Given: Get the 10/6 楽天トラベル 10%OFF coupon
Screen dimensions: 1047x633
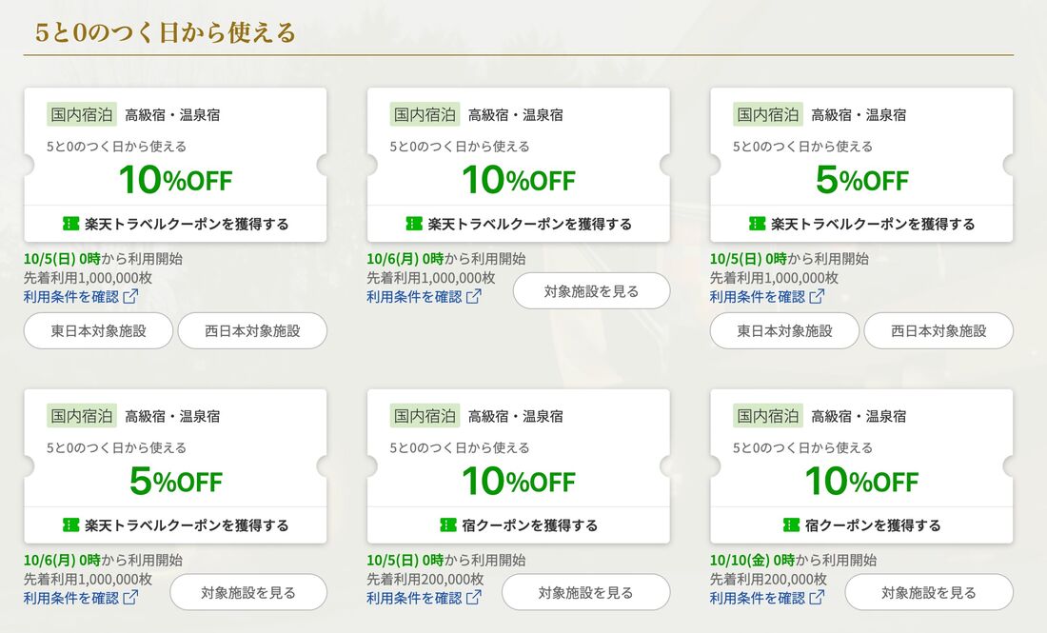Looking at the screenshot, I should tap(519, 224).
